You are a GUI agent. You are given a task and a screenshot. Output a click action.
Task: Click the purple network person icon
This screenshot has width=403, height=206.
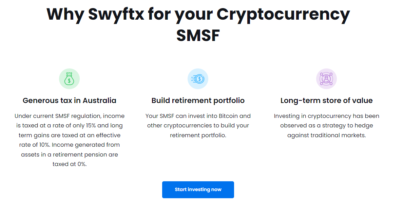click(326, 79)
